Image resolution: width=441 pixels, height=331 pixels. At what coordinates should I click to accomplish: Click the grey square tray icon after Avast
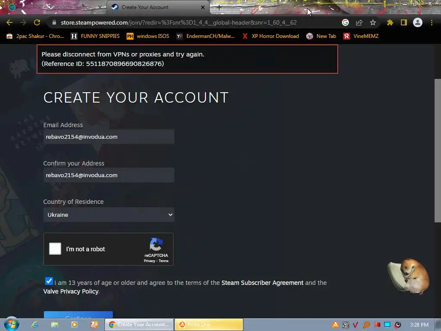point(345,325)
